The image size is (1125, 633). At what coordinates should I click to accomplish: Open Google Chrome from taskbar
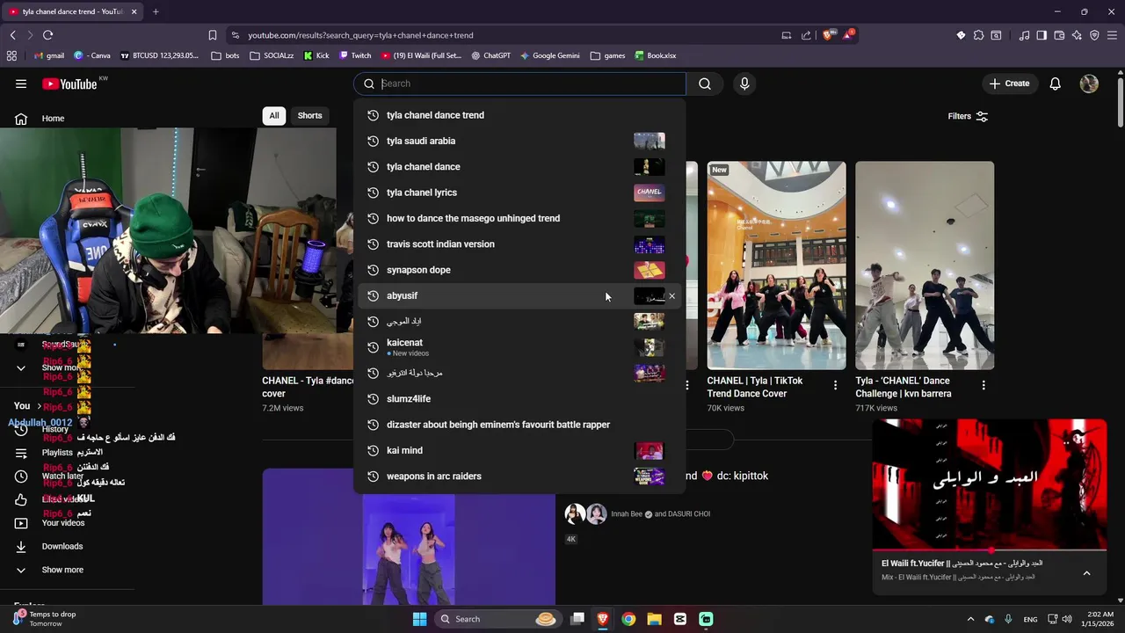click(x=628, y=619)
